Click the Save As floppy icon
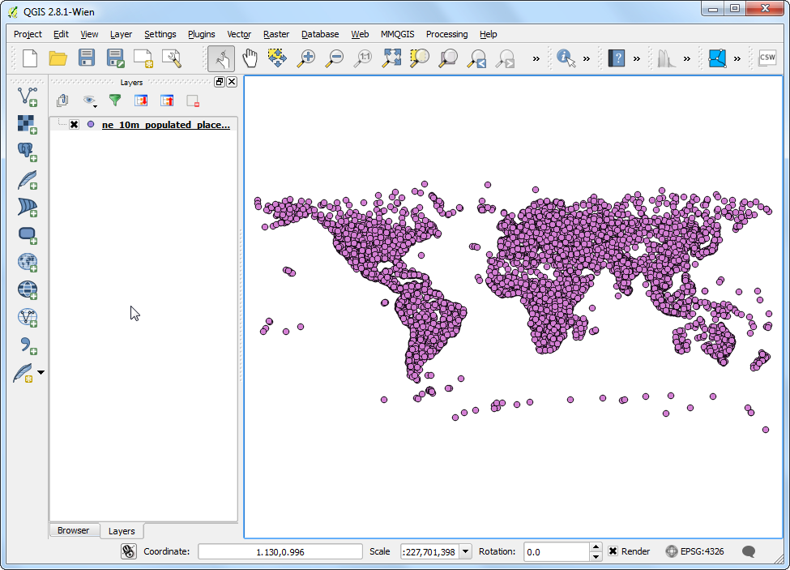Image resolution: width=790 pixels, height=570 pixels. click(x=115, y=58)
